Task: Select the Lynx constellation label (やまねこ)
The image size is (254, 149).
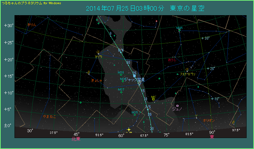Action: [49, 116]
